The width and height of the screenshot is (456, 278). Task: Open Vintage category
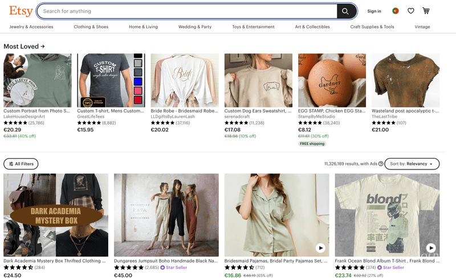point(422,27)
